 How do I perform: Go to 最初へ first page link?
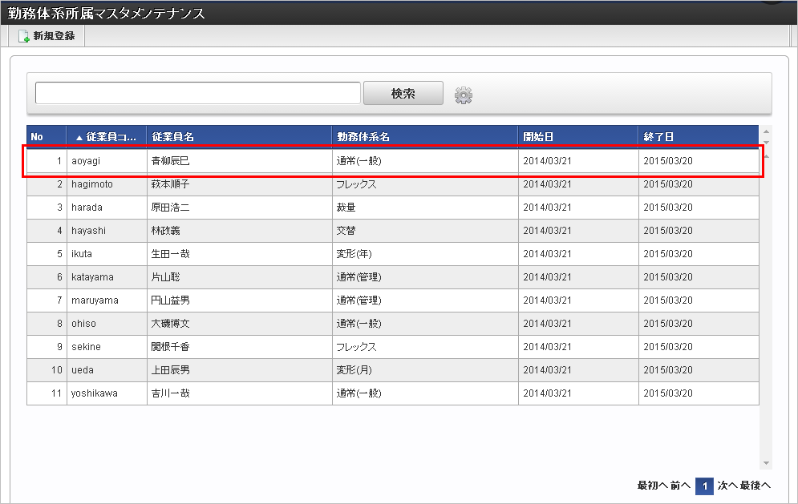[651, 486]
